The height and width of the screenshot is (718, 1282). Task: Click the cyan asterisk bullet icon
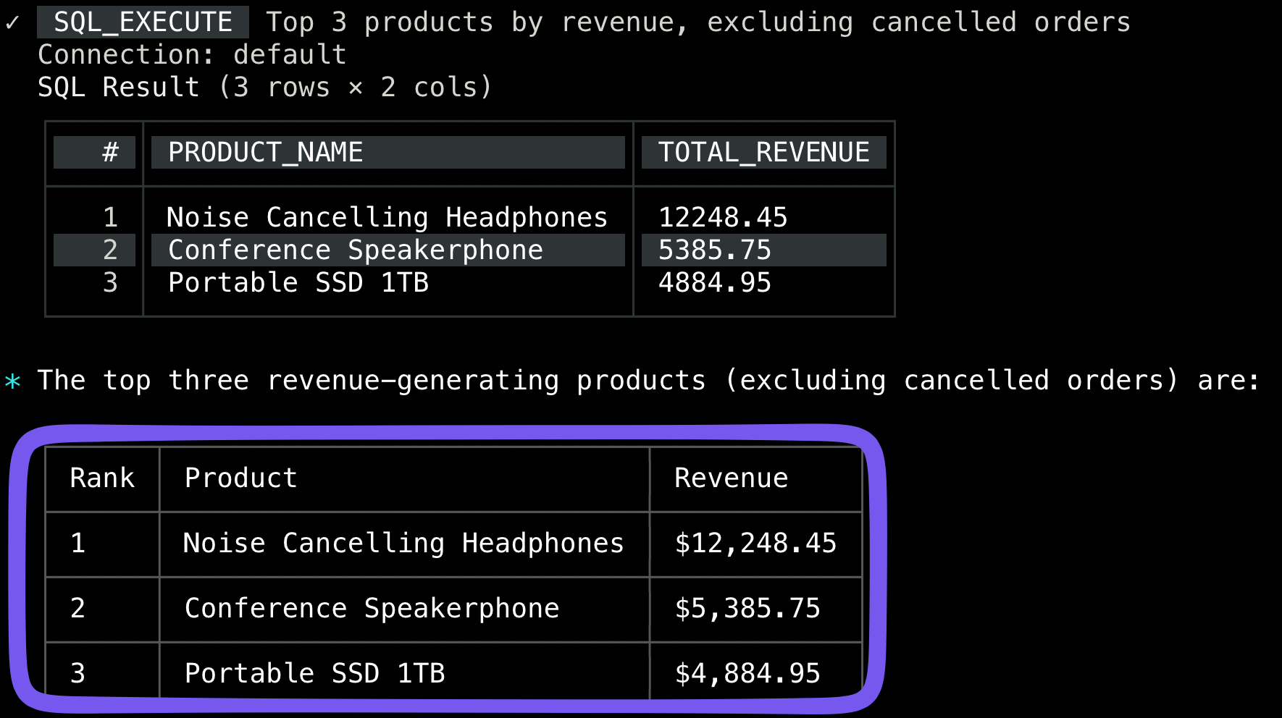tap(12, 381)
